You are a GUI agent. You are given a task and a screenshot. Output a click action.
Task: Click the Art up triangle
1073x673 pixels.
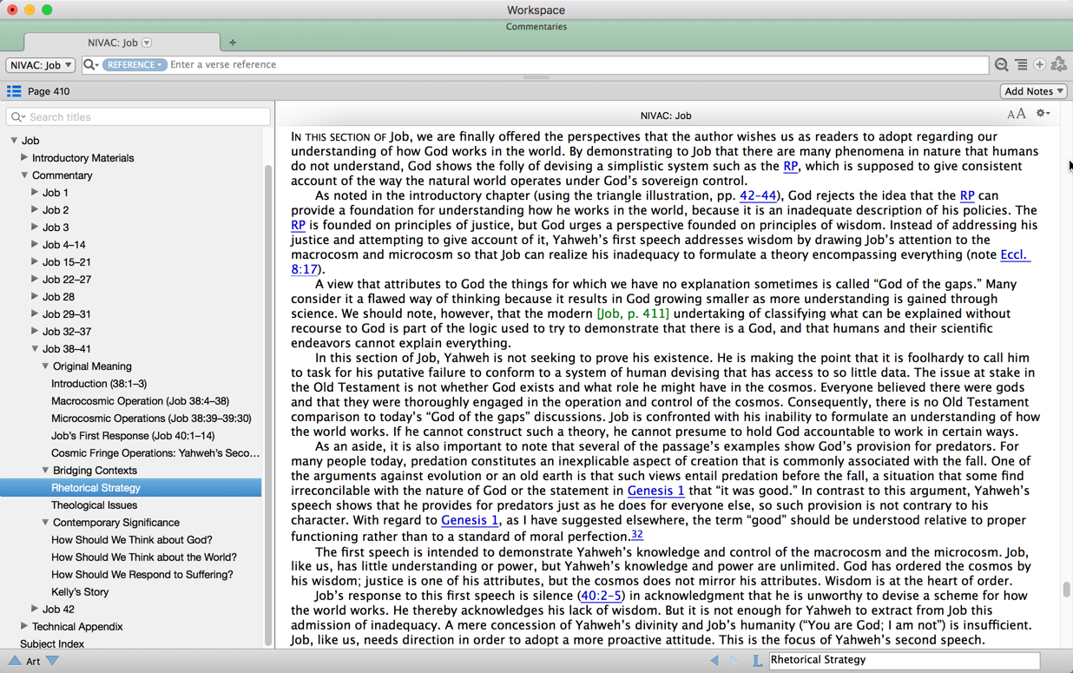pos(15,661)
